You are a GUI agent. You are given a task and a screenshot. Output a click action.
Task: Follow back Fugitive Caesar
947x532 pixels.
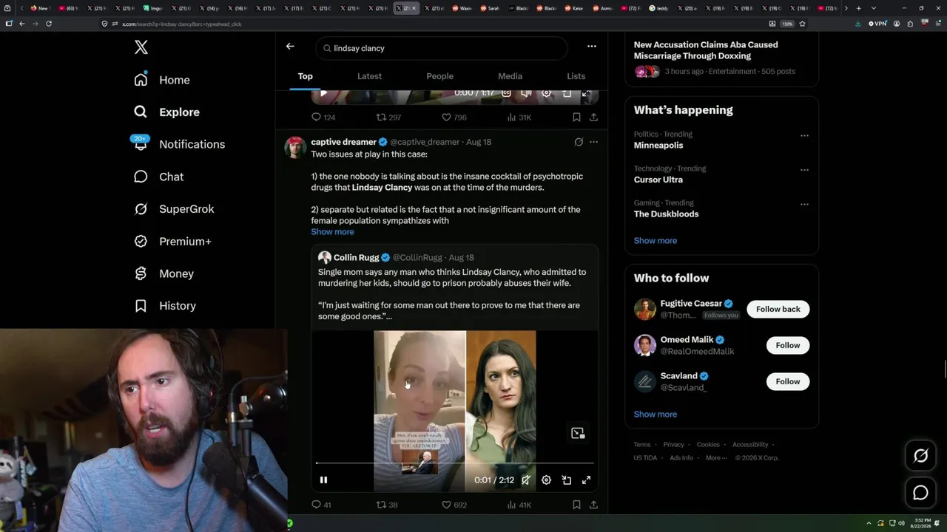pyautogui.click(x=778, y=310)
